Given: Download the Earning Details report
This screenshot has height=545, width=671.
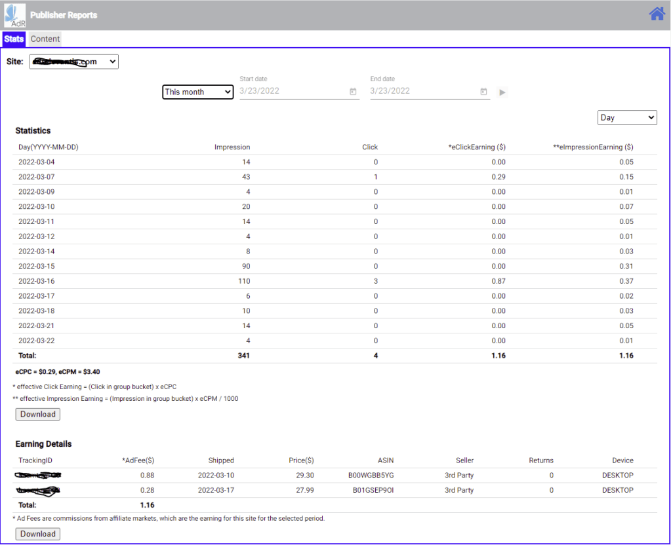Looking at the screenshot, I should (x=38, y=534).
